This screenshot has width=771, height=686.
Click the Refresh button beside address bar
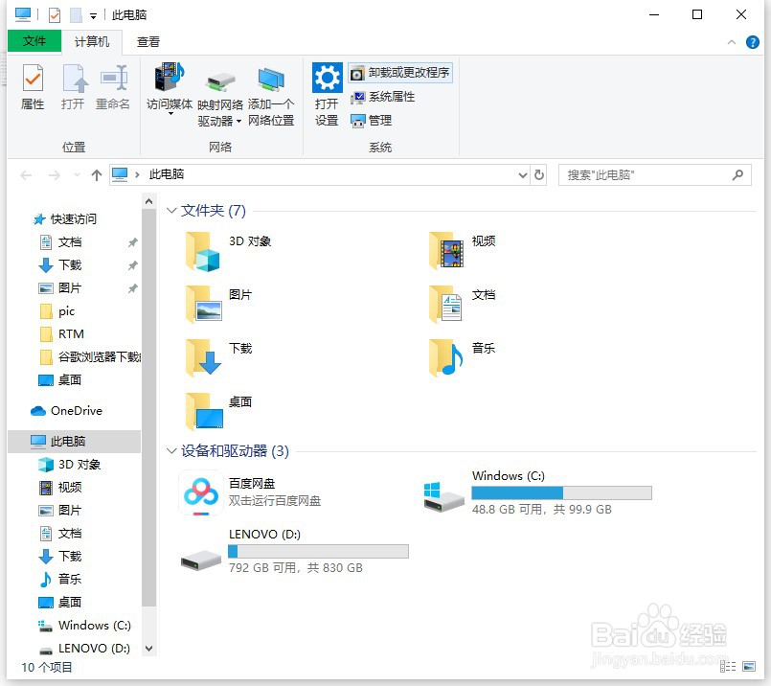point(539,175)
